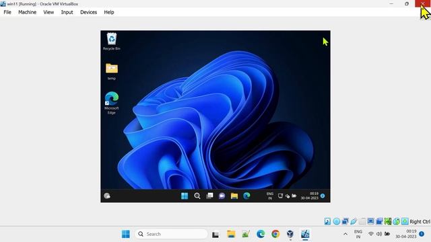Open Task View on the host taskbar
This screenshot has height=242, width=431.
click(215, 235)
